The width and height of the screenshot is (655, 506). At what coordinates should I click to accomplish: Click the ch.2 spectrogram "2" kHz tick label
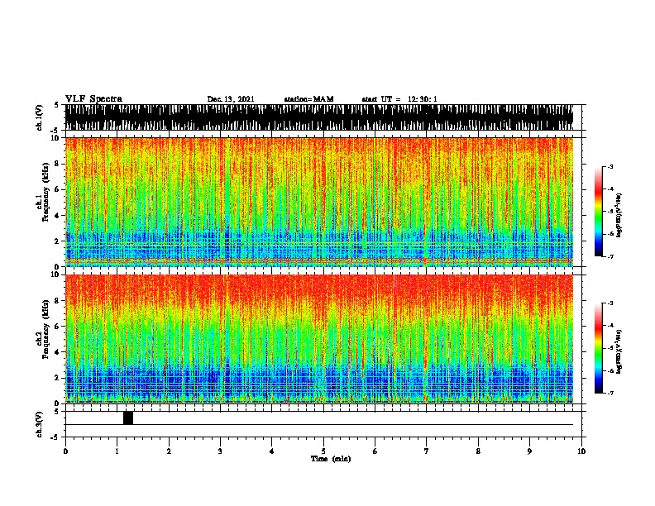coord(58,378)
